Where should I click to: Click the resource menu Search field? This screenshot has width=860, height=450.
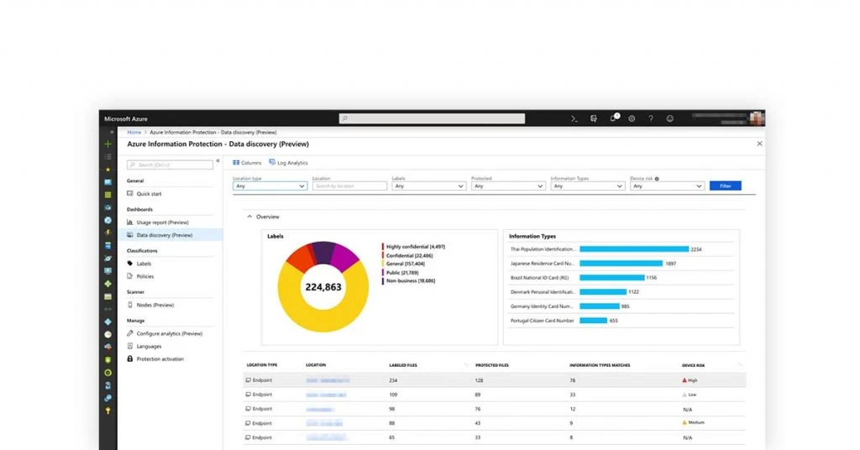(170, 165)
